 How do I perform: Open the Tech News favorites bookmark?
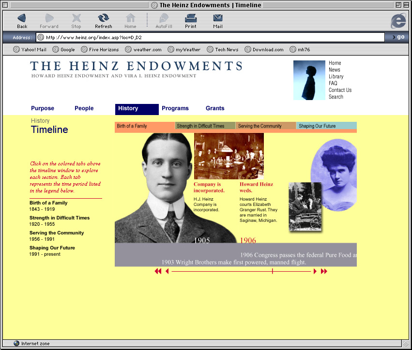click(223, 49)
